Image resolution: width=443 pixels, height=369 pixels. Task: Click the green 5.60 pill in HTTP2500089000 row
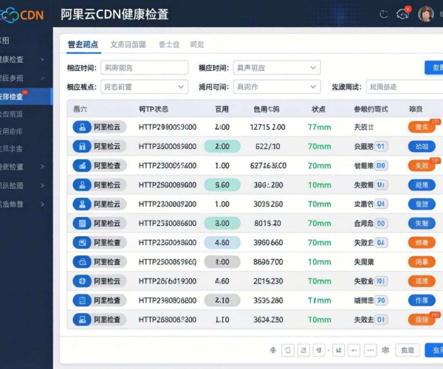click(x=222, y=185)
